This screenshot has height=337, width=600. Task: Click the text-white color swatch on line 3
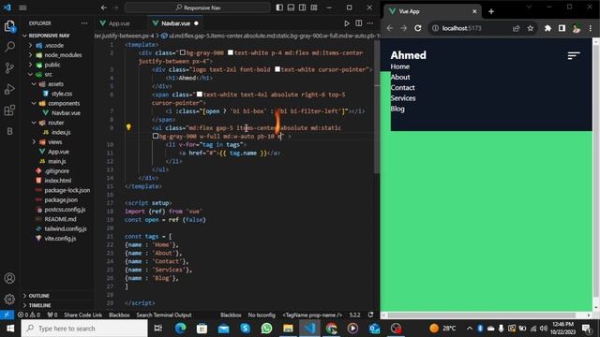point(277,69)
